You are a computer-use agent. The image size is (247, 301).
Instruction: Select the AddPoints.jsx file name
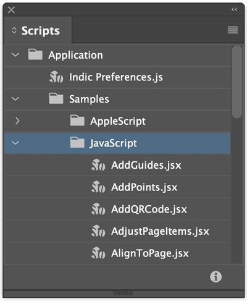[144, 187]
